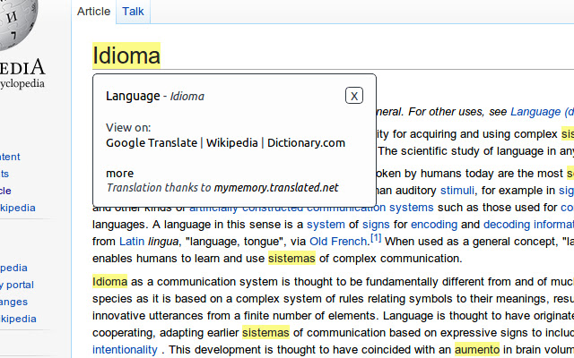Click highlighted 'sistemas' after 'adapting earlier'
This screenshot has width=574, height=358.
pyautogui.click(x=265, y=333)
